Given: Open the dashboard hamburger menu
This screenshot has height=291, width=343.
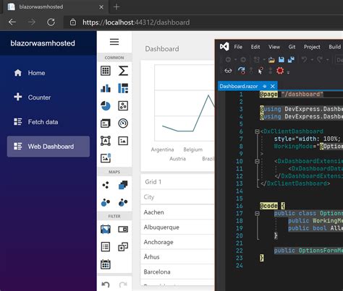Looking at the screenshot, I should 114,42.
